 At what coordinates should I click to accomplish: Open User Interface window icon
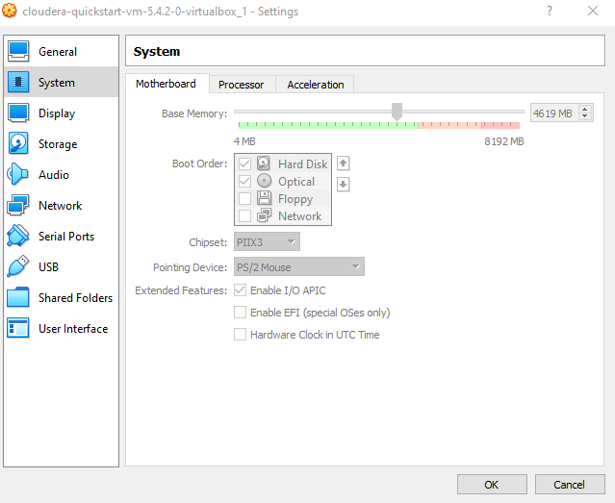(18, 328)
